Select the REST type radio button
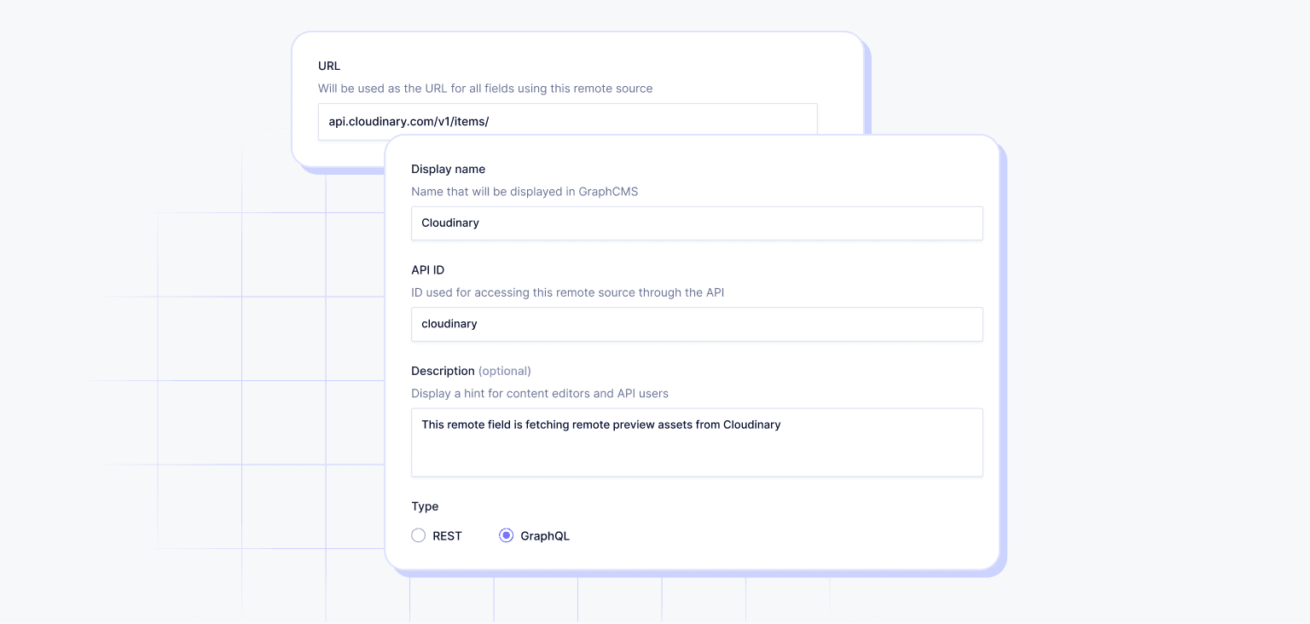 (419, 535)
